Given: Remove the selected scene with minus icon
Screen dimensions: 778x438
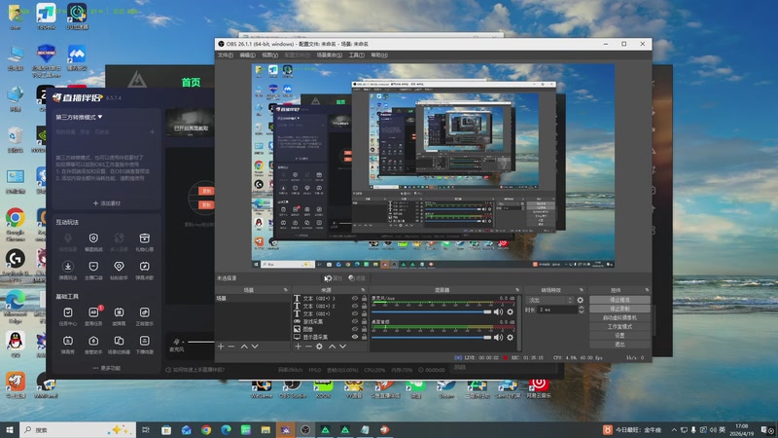Looking at the screenshot, I should [231, 347].
